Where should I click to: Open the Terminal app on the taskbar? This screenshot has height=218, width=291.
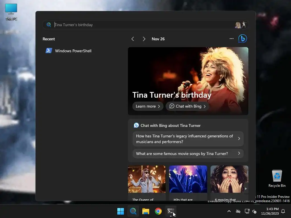(x=171, y=211)
